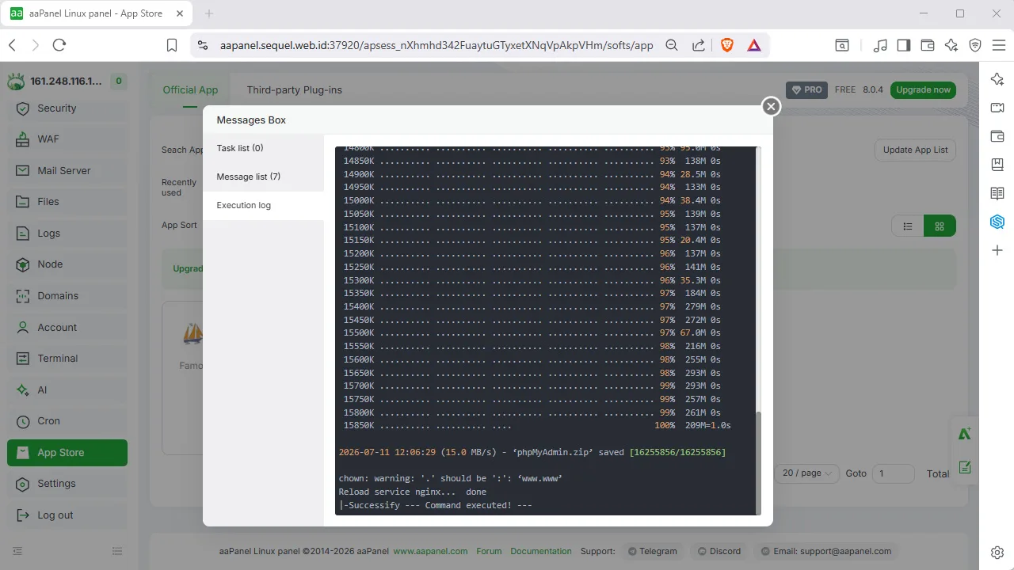Open the music playlist toolbar icon
The height and width of the screenshot is (570, 1014).
[x=880, y=45]
